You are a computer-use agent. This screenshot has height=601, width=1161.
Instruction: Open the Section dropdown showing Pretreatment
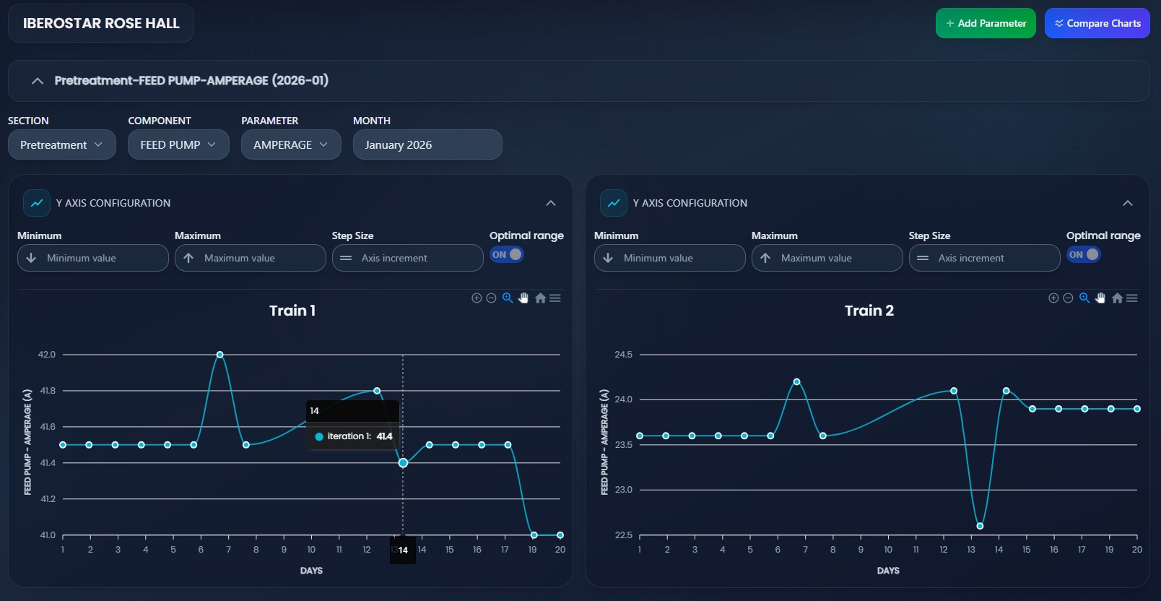click(x=61, y=144)
